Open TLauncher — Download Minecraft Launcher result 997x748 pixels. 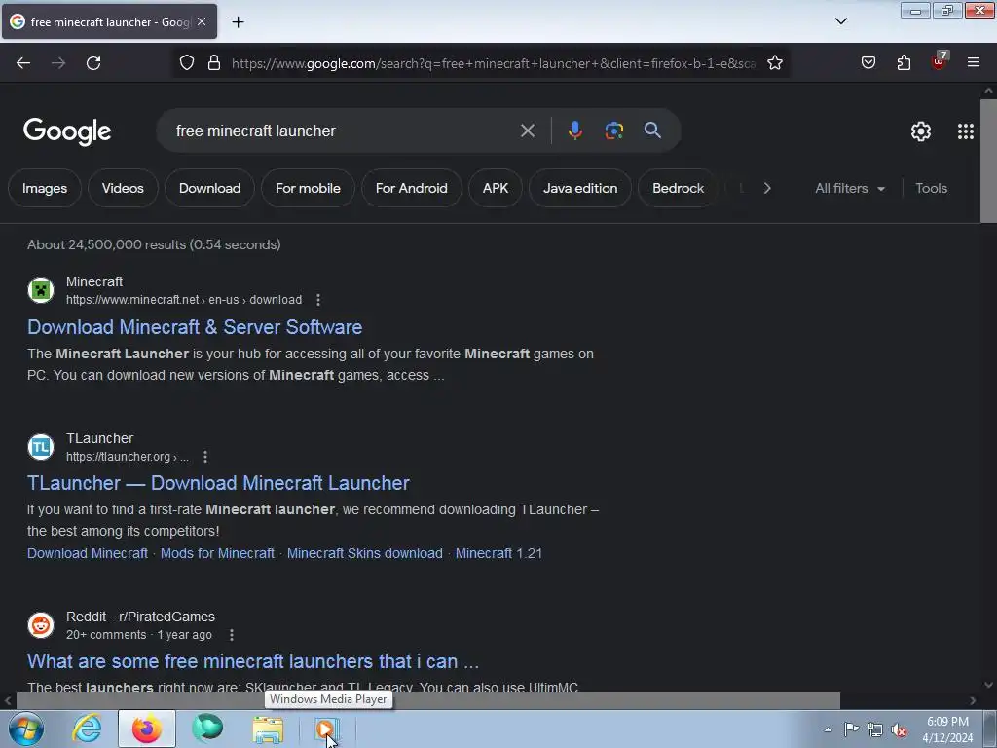click(218, 483)
